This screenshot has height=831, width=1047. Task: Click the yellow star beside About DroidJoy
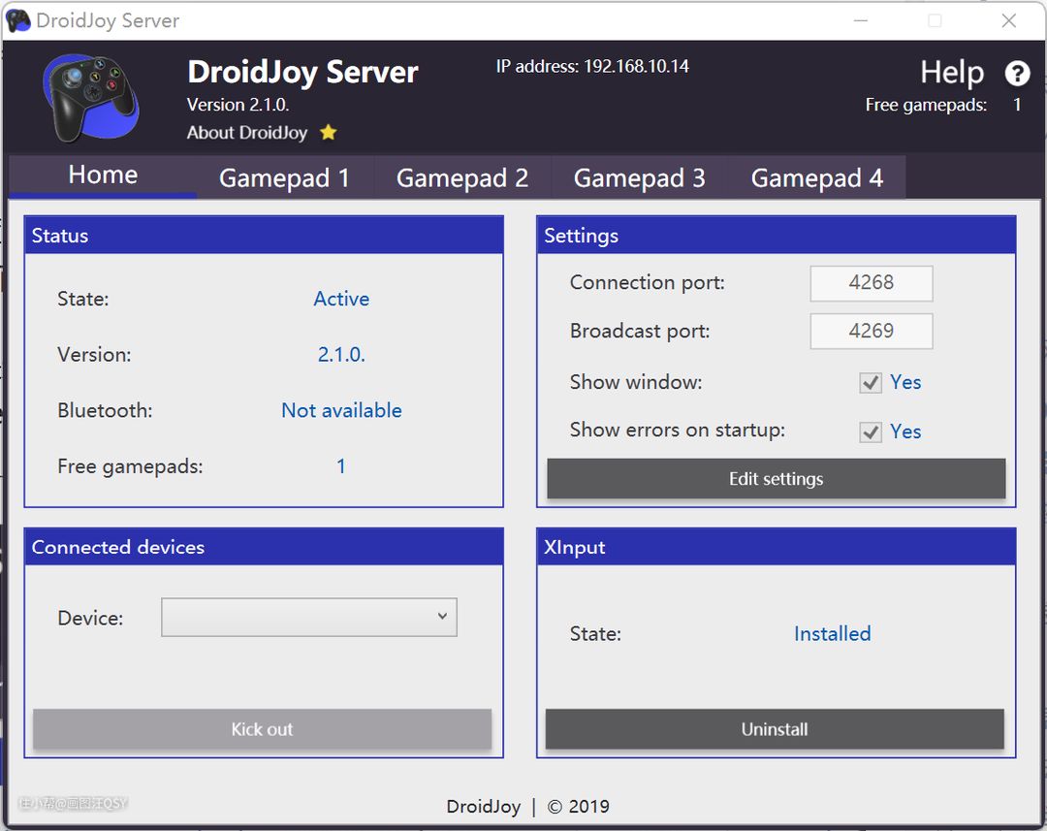click(x=329, y=133)
